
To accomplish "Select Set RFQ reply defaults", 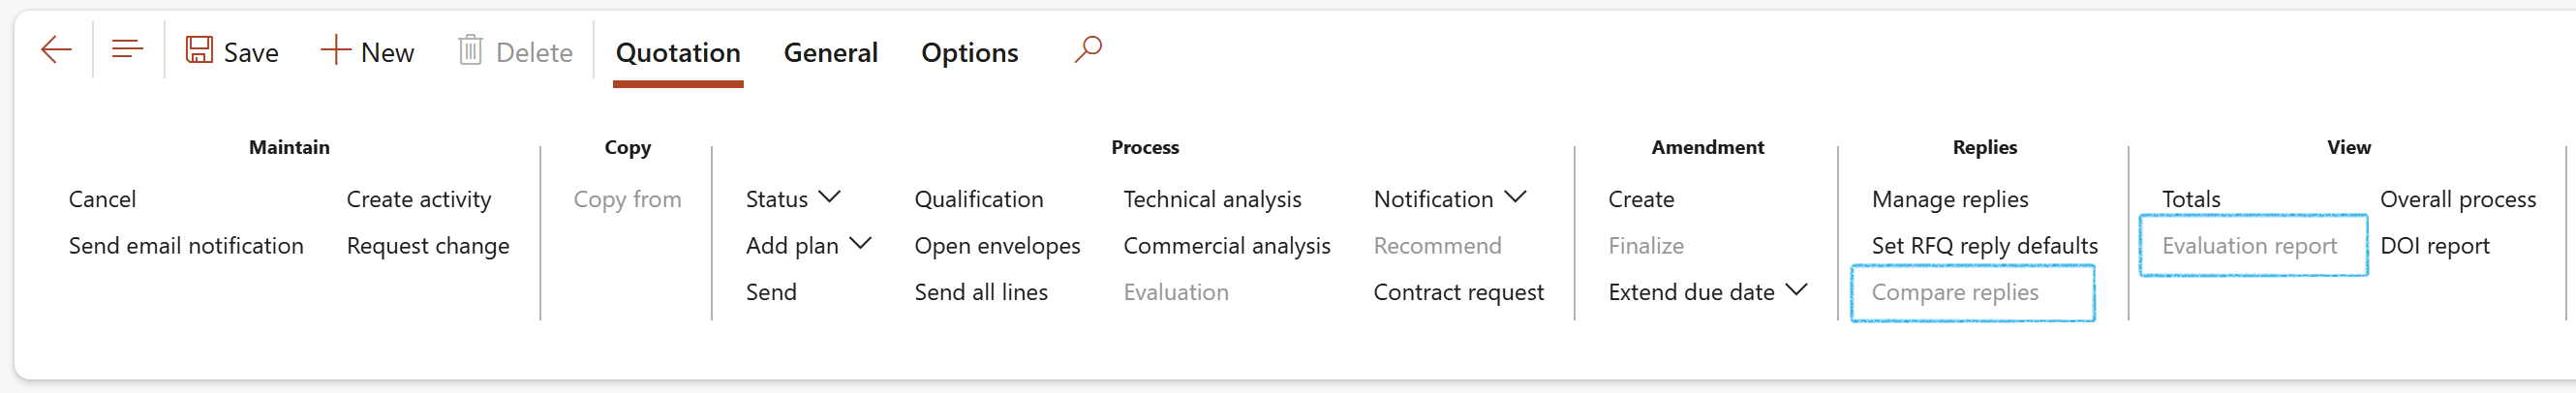I will (x=1984, y=246).
